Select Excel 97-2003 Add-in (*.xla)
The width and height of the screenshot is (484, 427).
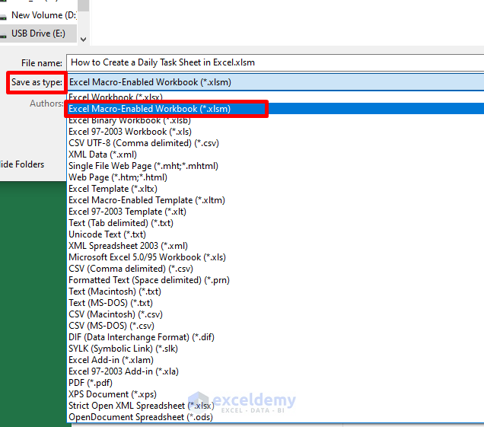275,371
